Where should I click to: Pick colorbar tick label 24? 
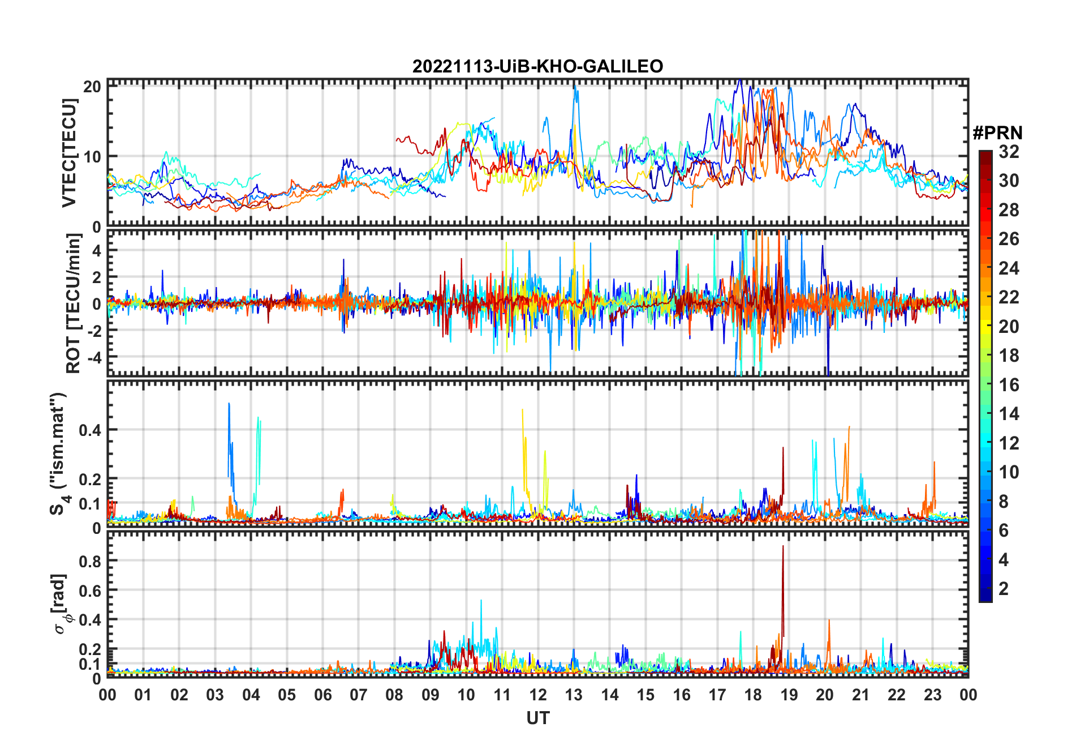click(1009, 268)
